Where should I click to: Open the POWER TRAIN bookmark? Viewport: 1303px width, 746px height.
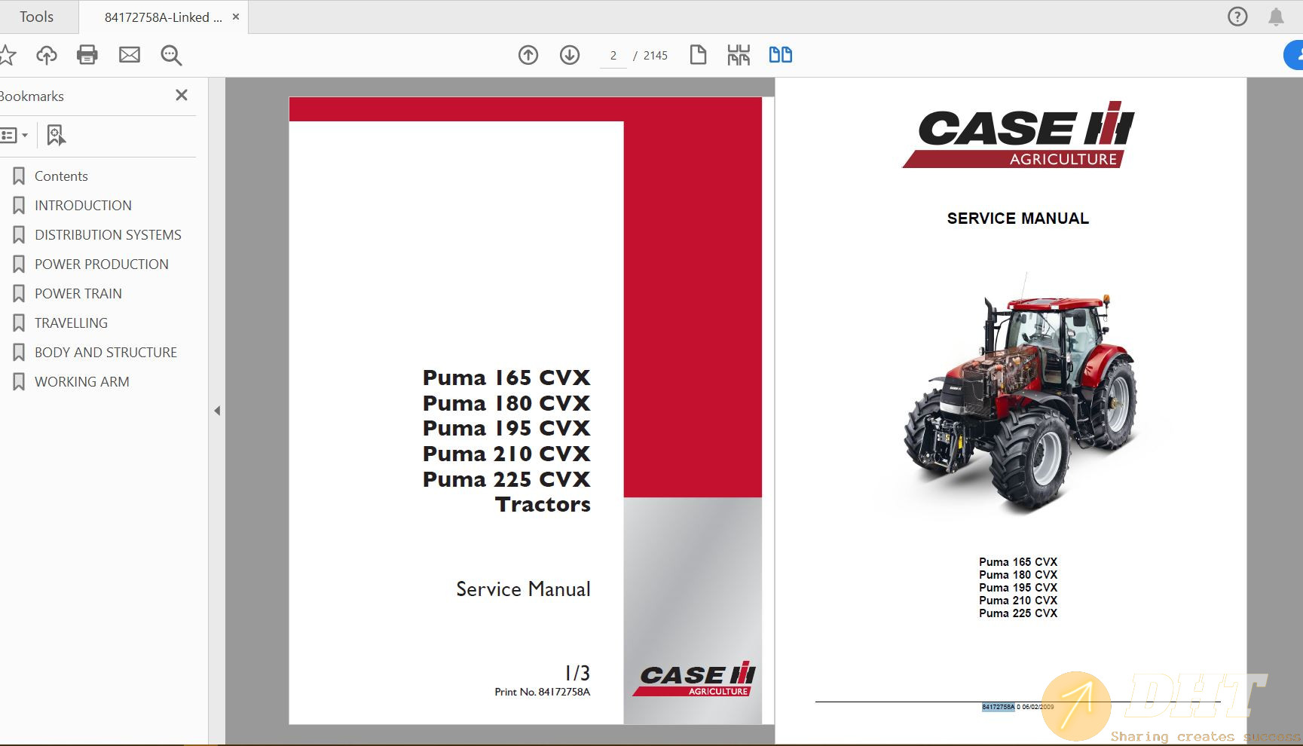pyautogui.click(x=78, y=294)
